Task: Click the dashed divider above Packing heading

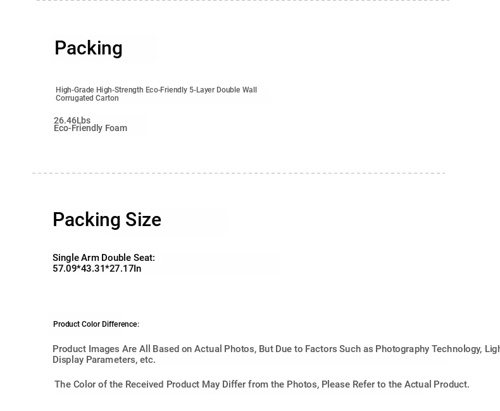Action: [243, 1]
